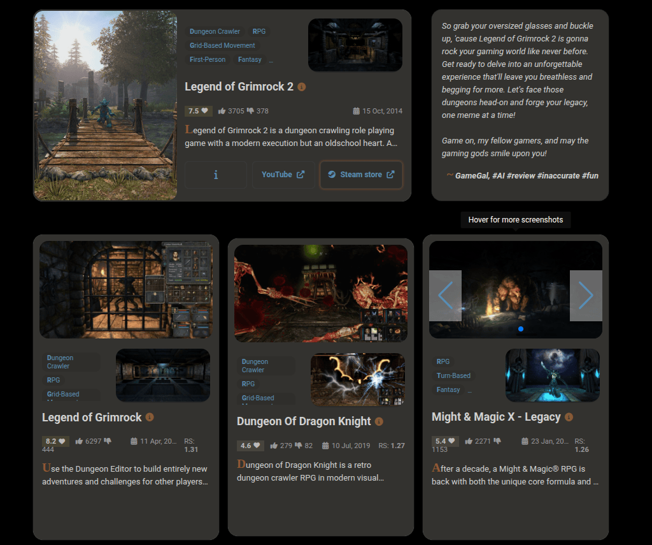
Task: Click the 4.6 heart rating badge
Action: pyautogui.click(x=250, y=446)
